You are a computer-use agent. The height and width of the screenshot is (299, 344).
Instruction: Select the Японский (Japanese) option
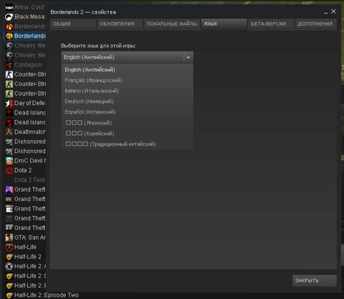[127, 123]
